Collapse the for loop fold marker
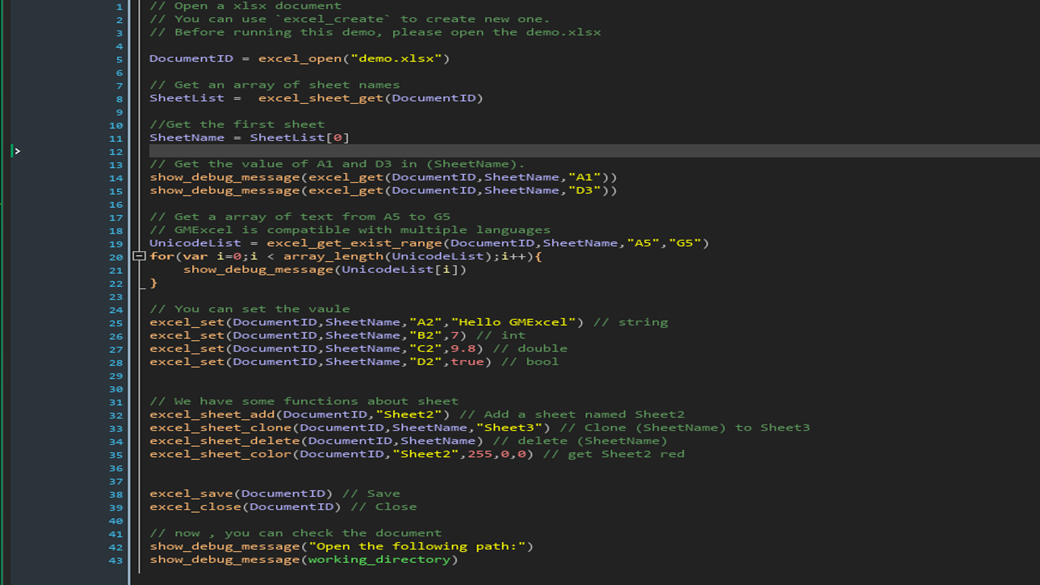 tap(139, 256)
